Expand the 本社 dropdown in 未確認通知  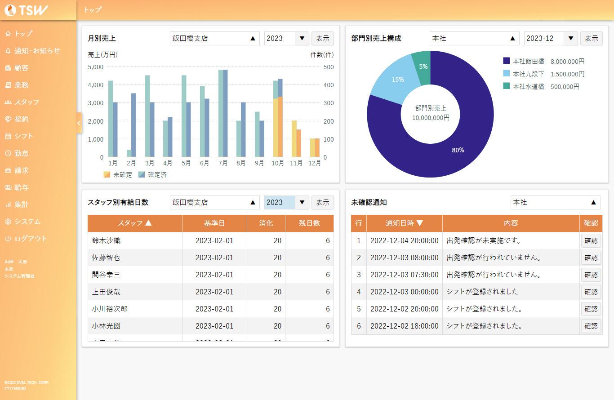coord(555,203)
